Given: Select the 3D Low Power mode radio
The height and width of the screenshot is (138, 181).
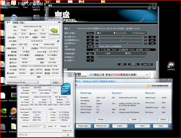Looking at the screenshot, I should [114, 33].
